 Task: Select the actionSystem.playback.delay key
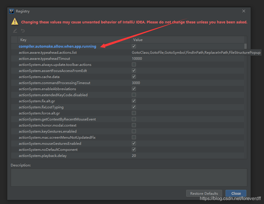click(x=43, y=156)
